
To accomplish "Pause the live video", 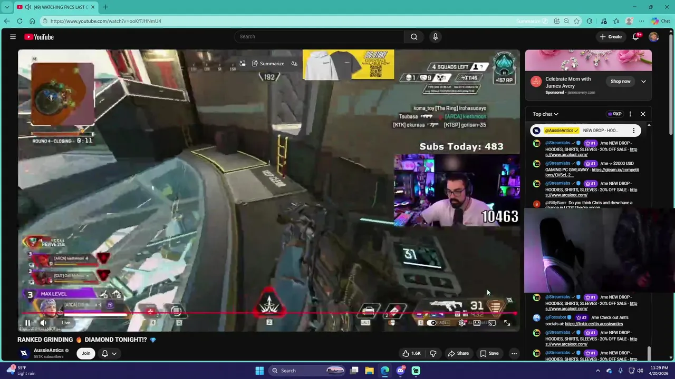I will tap(27, 323).
